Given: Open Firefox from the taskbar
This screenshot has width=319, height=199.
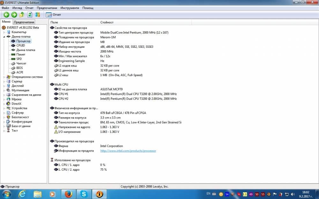Looking at the screenshot, I should (x=69, y=194).
